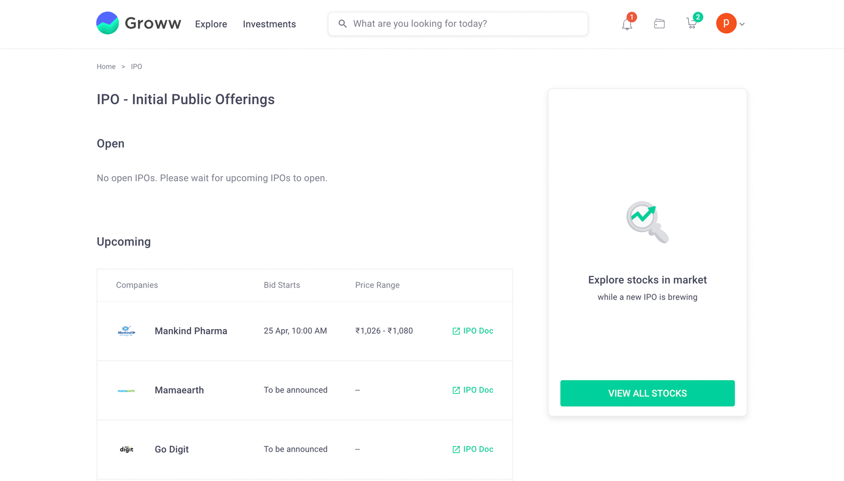Click the orange profile avatar

click(726, 23)
